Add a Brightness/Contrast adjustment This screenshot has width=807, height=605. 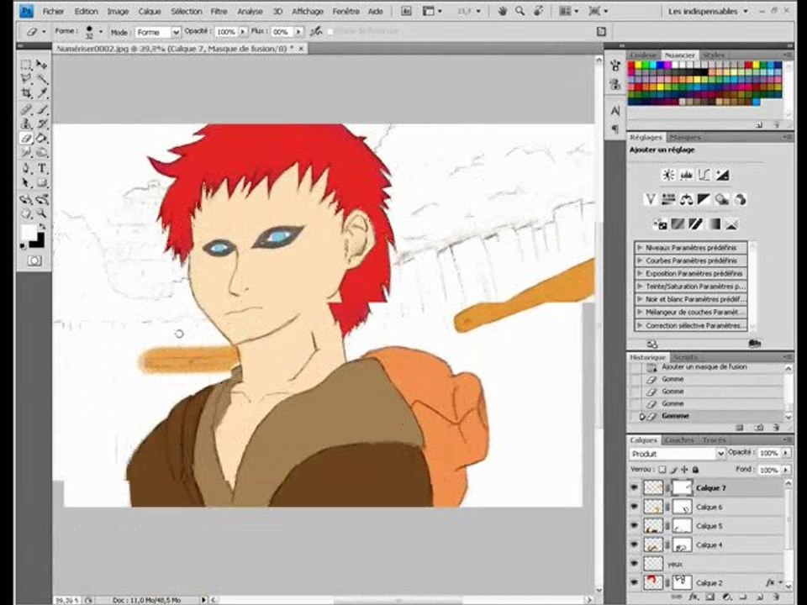pyautogui.click(x=668, y=175)
